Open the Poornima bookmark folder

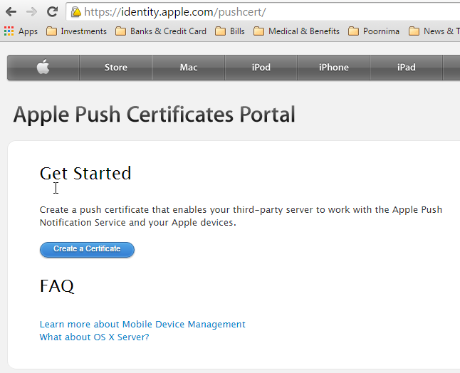(x=374, y=31)
